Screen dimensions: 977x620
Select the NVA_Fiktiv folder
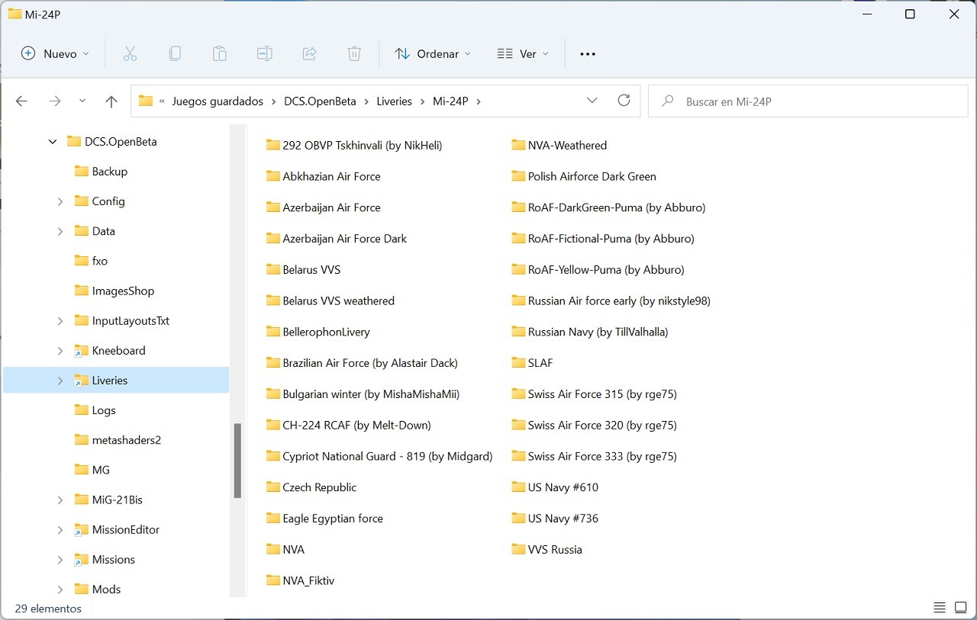[x=300, y=580]
